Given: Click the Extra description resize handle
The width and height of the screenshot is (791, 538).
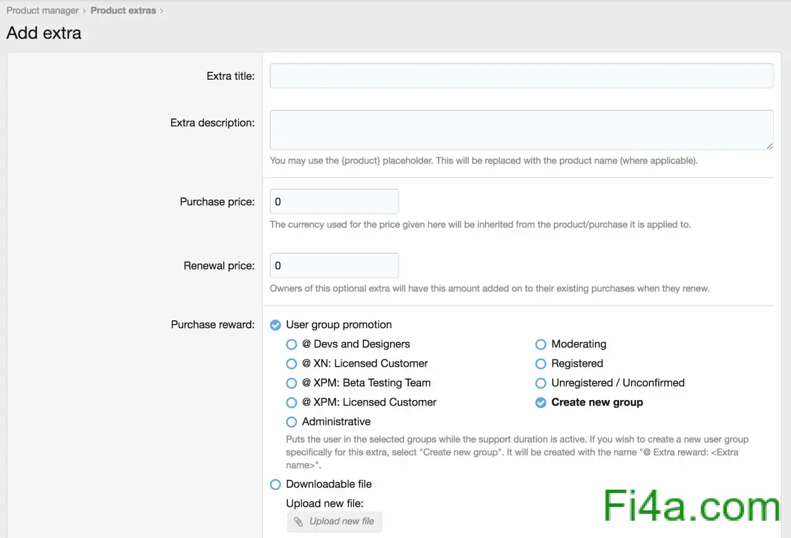Looking at the screenshot, I should (769, 146).
